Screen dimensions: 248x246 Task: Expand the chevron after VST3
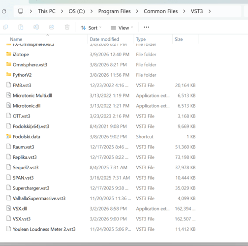(210, 11)
